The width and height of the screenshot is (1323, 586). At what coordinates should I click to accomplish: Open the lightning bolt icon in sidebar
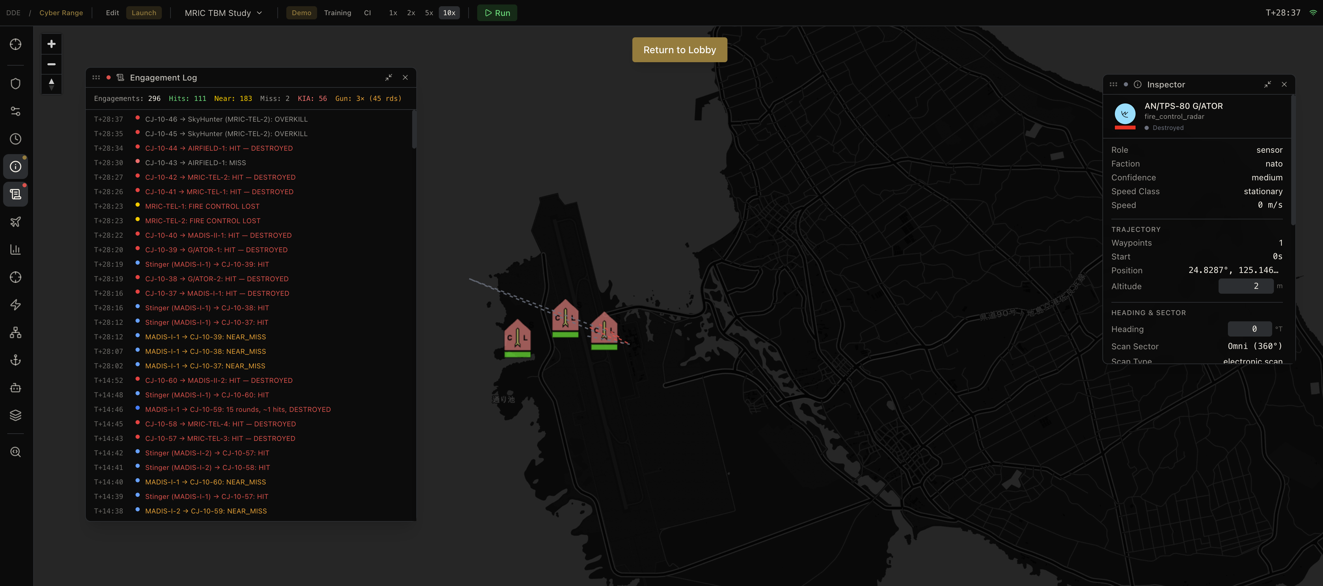point(16,305)
